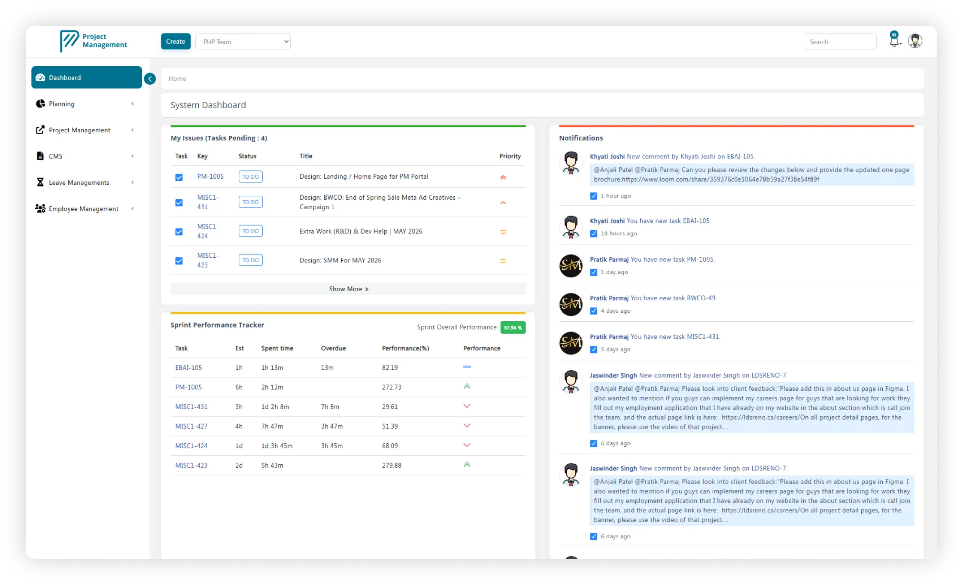Viewport: 963px width, 585px height.
Task: Click Show More under My Issues
Action: point(348,289)
